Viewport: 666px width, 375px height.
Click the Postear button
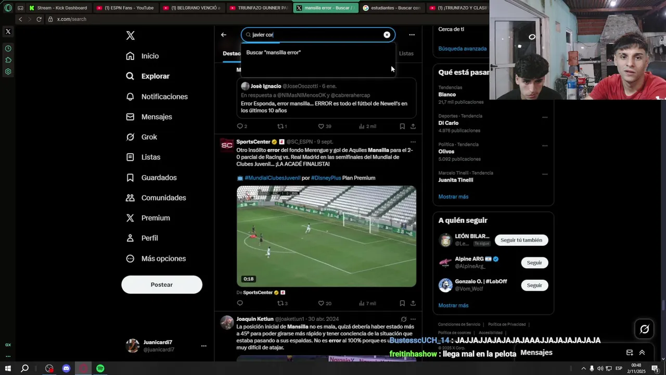pos(162,284)
